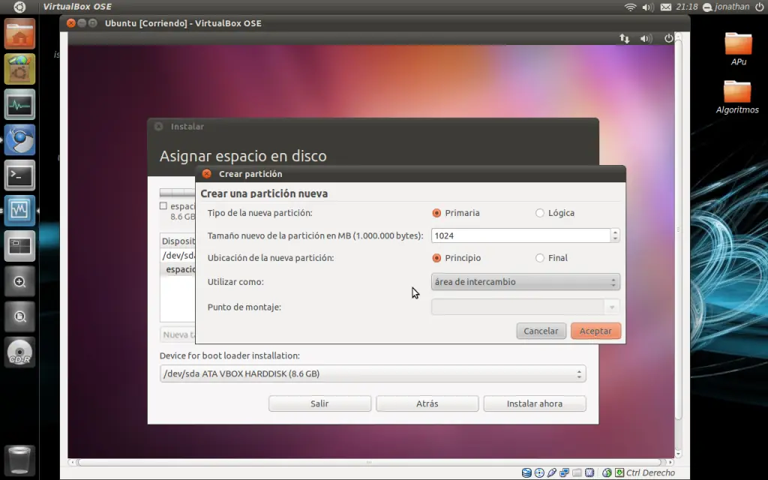Launch System Monitor from the launcher

coord(19,104)
